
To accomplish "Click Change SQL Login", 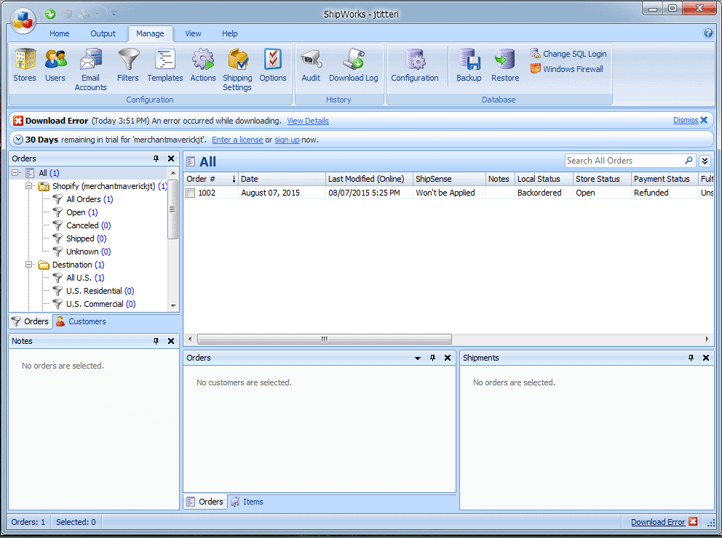I will (x=568, y=54).
